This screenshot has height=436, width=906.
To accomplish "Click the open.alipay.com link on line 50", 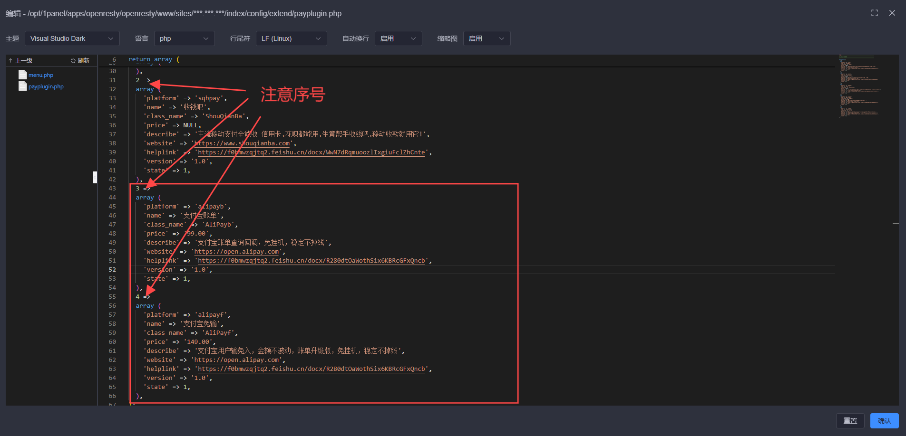I will click(236, 252).
